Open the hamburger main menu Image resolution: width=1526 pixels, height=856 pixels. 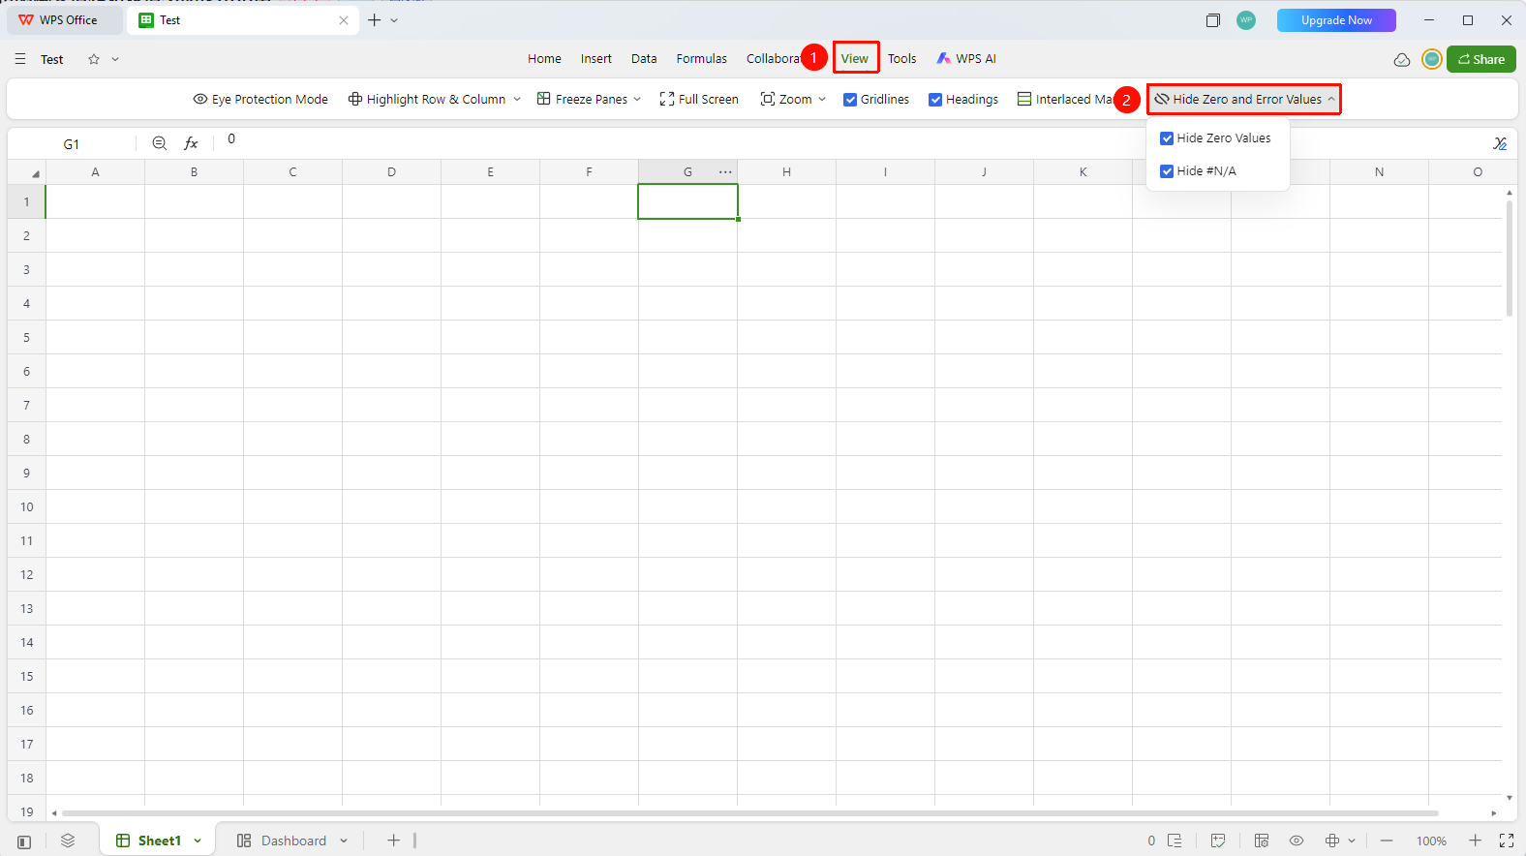click(x=20, y=59)
